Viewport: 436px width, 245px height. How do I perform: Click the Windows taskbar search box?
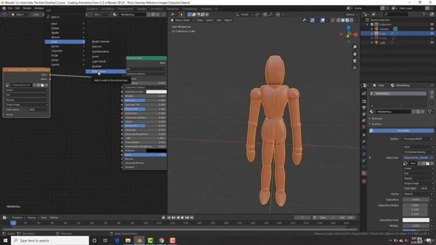click(50, 240)
